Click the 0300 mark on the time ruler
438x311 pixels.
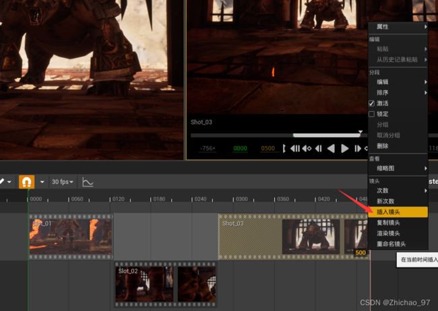(x=242, y=199)
